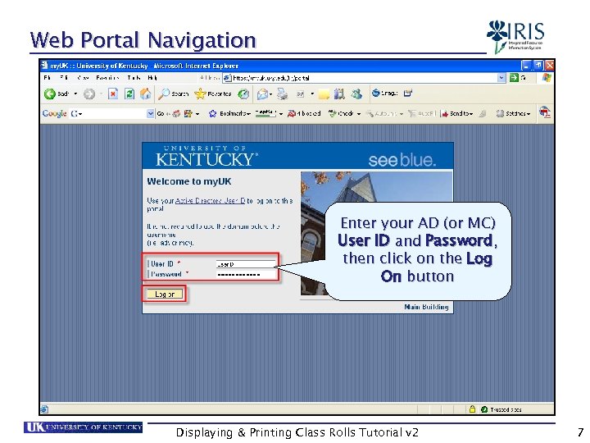Click the page icon in the status bar

point(44,409)
